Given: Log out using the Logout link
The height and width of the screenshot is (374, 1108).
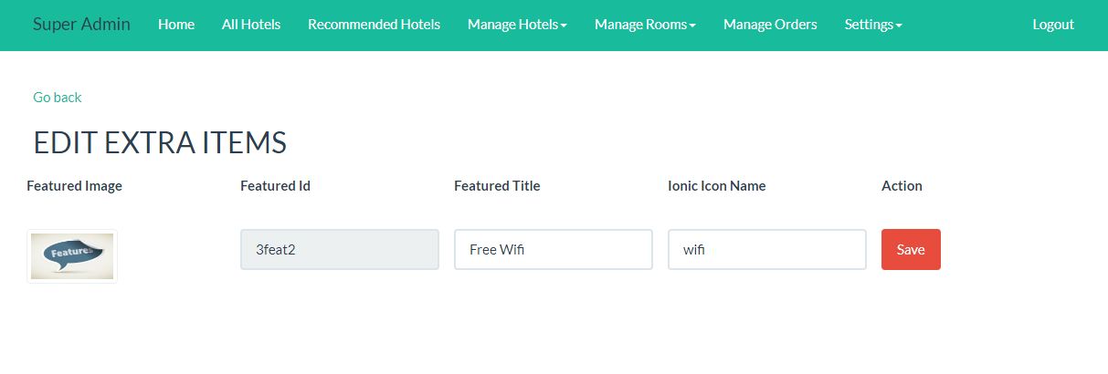Looking at the screenshot, I should [1053, 25].
